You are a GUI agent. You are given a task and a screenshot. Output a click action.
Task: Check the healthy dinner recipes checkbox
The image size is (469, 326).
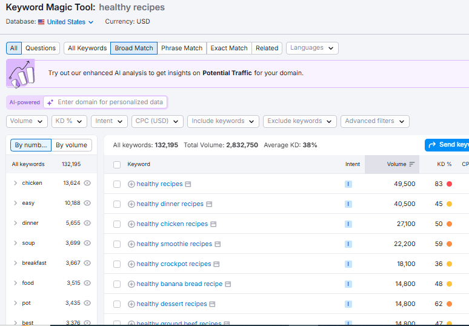click(x=117, y=204)
